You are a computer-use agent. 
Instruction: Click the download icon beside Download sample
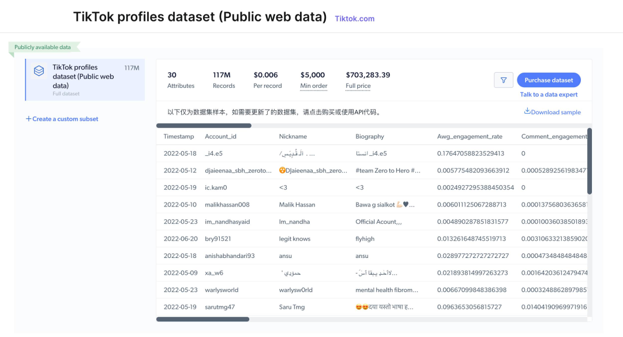(x=528, y=112)
